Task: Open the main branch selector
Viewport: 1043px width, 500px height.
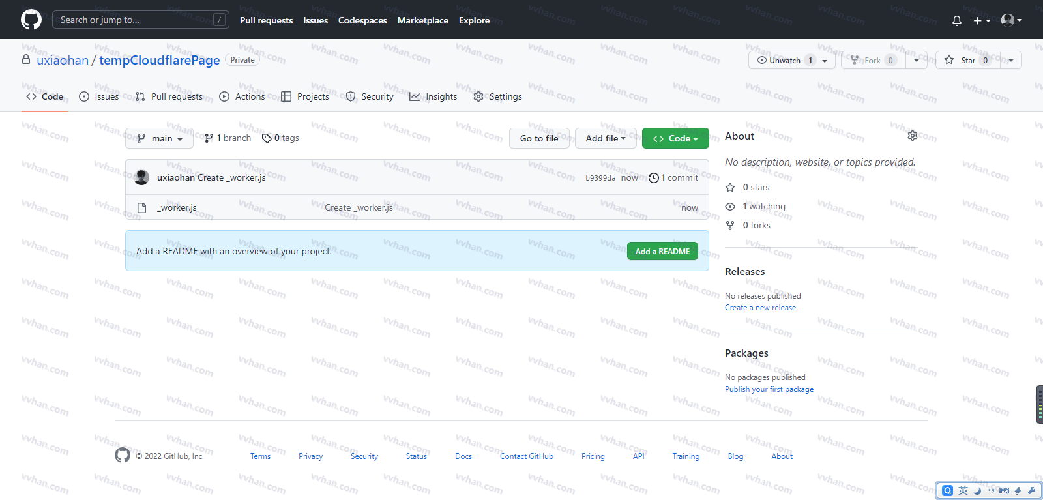Action: tap(159, 138)
